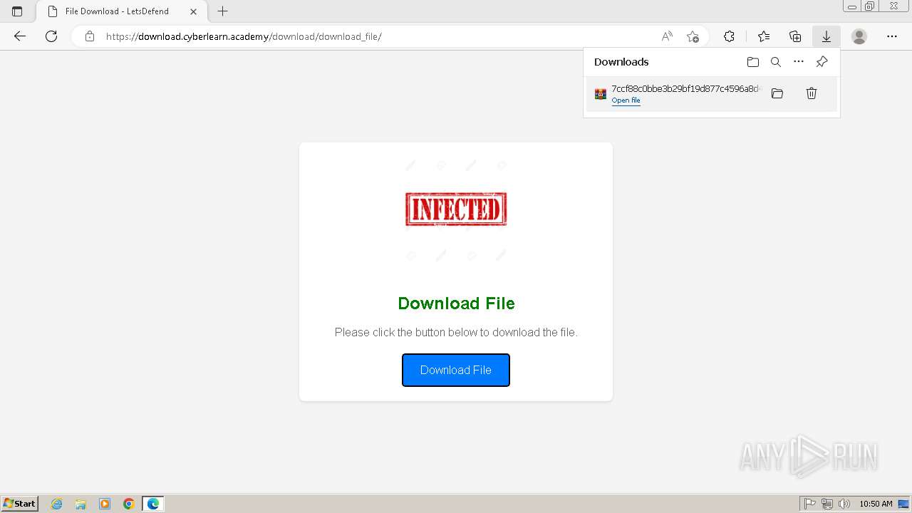The image size is (912, 513).
Task: Reload the page with Refresh icon
Action: [x=51, y=36]
